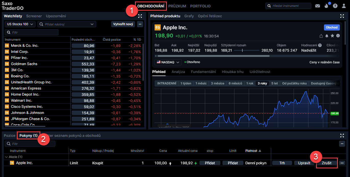Click the 52týdenní rozsah range bar
This screenshot has width=350, height=177.
pyautogui.click(x=247, y=50)
